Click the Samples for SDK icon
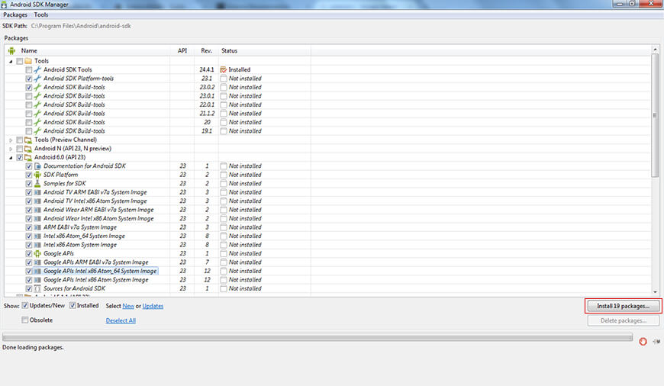664x386 pixels. tap(37, 184)
